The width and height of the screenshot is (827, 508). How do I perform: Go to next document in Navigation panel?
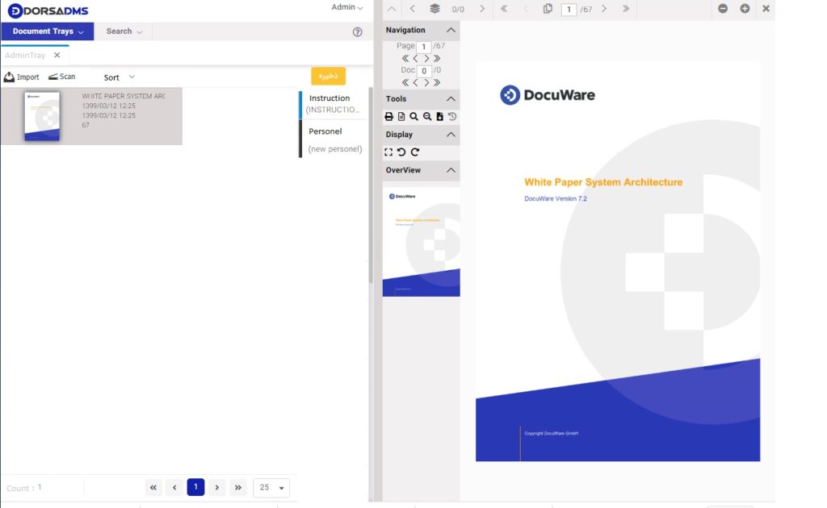point(426,82)
